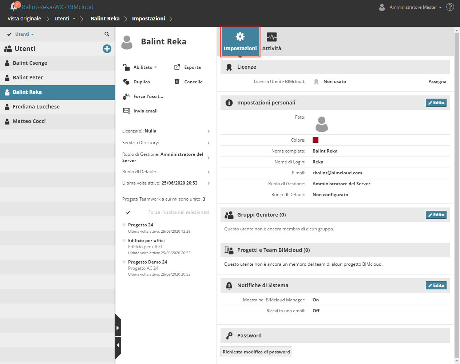The width and height of the screenshot is (460, 364).
Task: Select the Progetto 24 status bullet
Action: click(x=124, y=225)
